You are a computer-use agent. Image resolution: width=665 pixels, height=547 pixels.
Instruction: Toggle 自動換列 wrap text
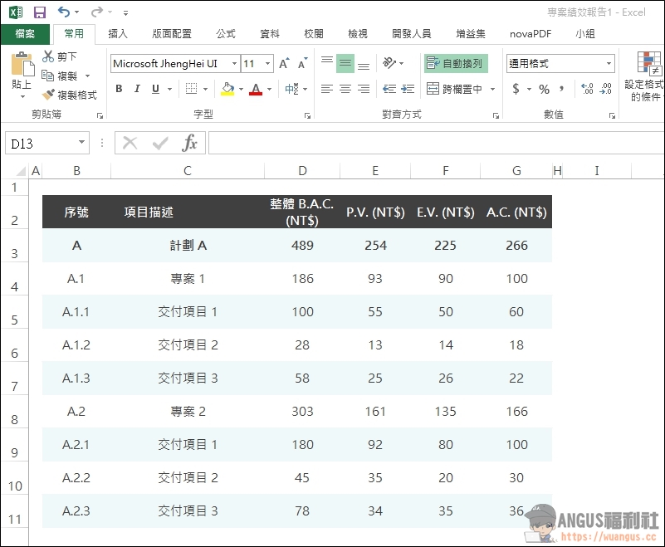pos(455,64)
